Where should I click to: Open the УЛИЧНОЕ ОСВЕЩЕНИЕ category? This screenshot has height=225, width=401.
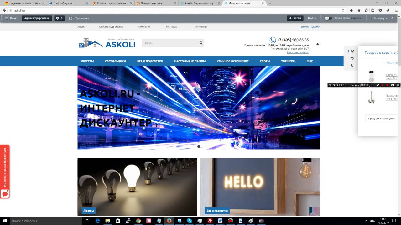click(x=233, y=61)
